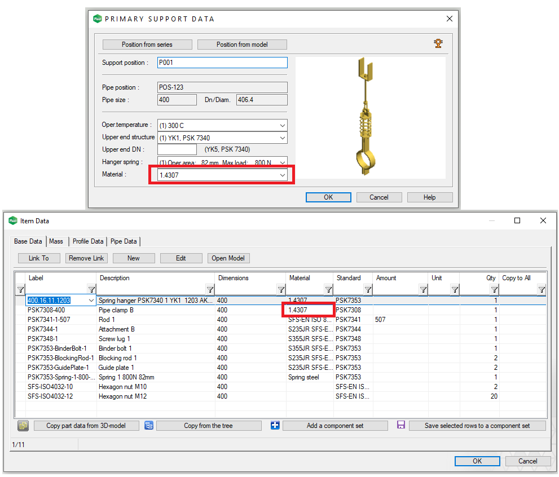Viewport: 559px width, 477px height.
Task: Open the Qty column filter icon
Action: click(494, 290)
